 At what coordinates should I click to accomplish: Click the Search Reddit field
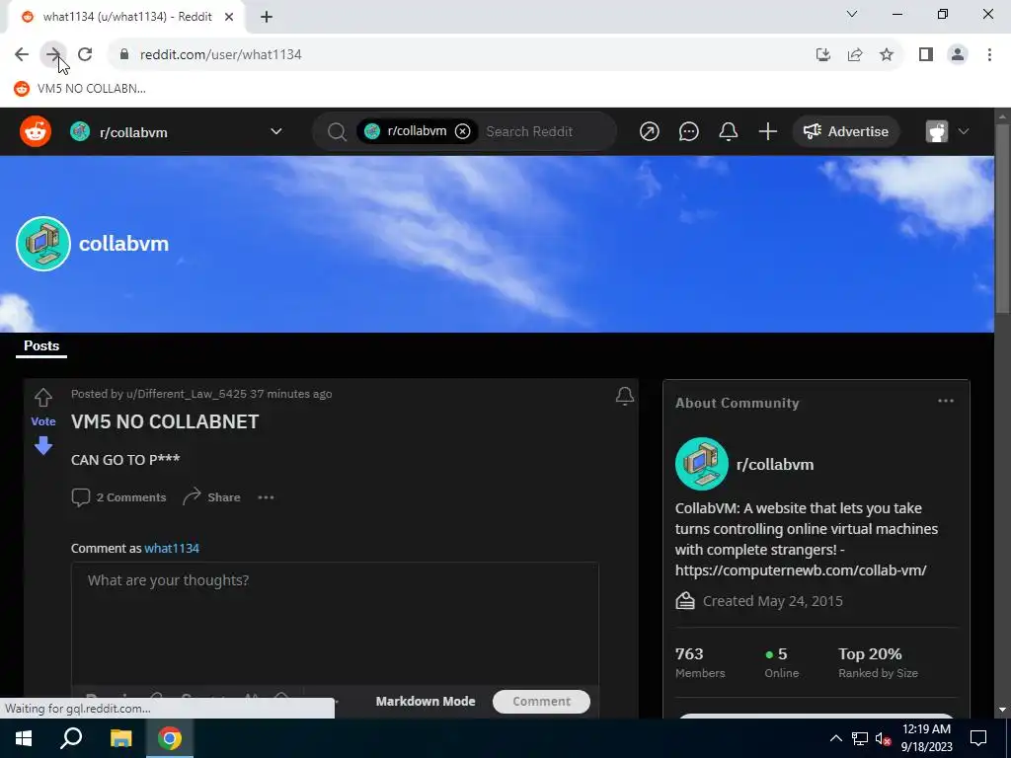(x=529, y=131)
